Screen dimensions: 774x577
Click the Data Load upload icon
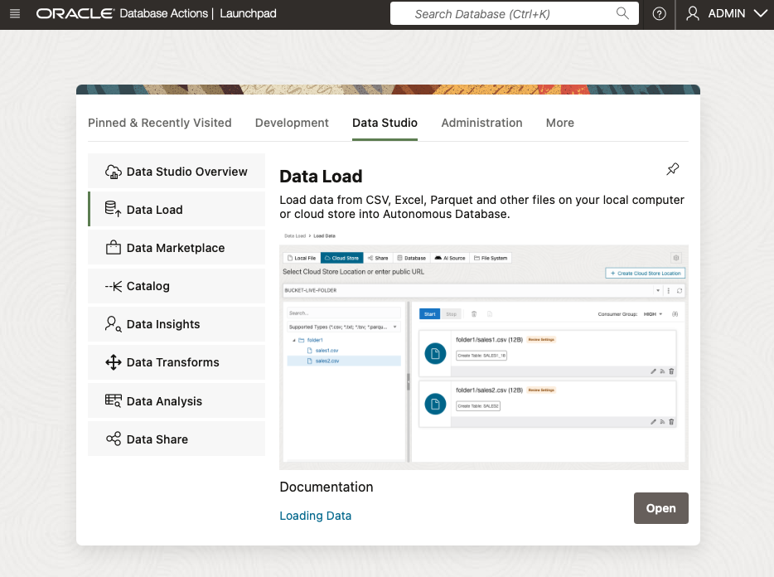112,209
